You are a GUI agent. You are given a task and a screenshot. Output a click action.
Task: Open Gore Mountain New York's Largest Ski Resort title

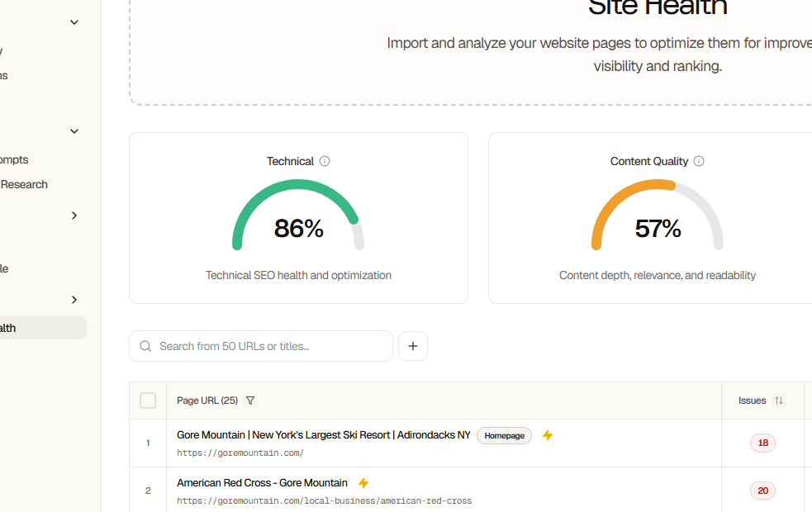pos(324,435)
